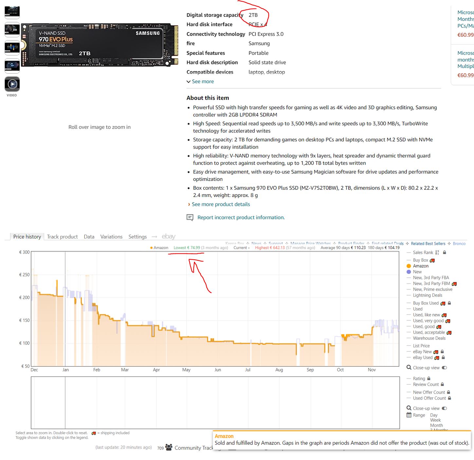Play the product video thumbnail

pyautogui.click(x=12, y=84)
